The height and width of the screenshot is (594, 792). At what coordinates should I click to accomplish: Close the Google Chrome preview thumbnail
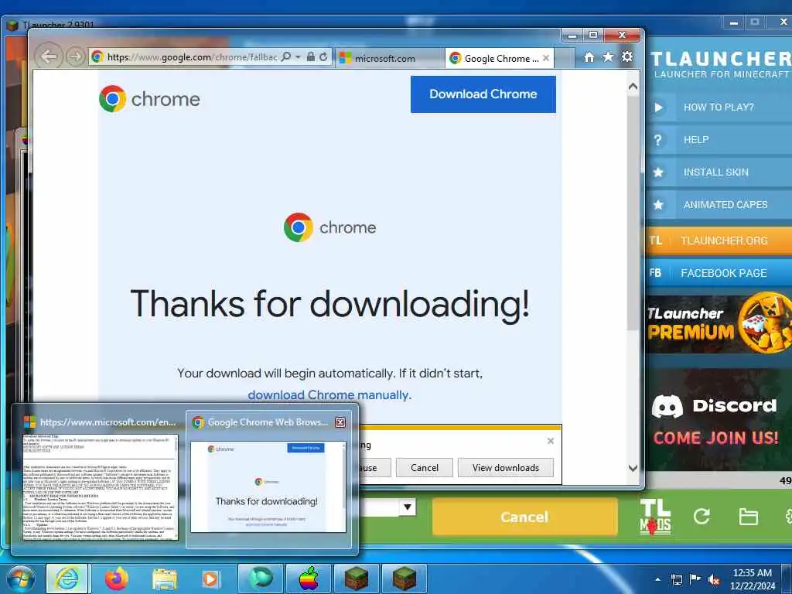click(x=340, y=422)
